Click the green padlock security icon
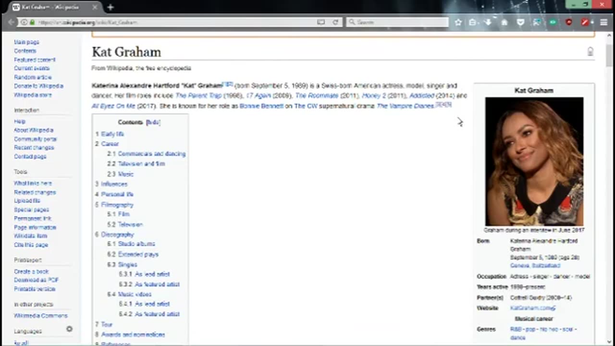This screenshot has height=346, width=615. click(32, 22)
